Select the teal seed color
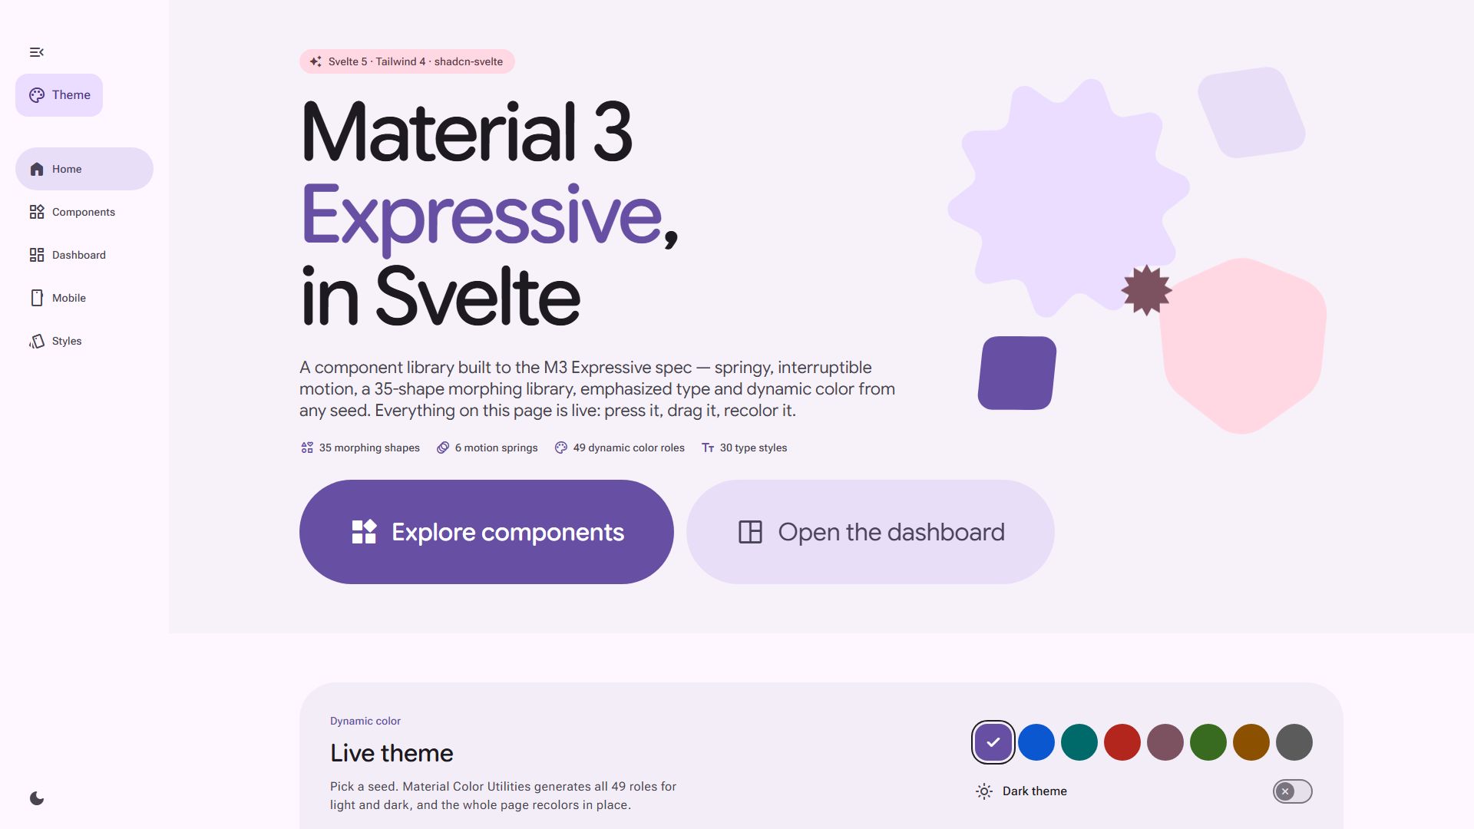This screenshot has height=829, width=1474. 1079,742
